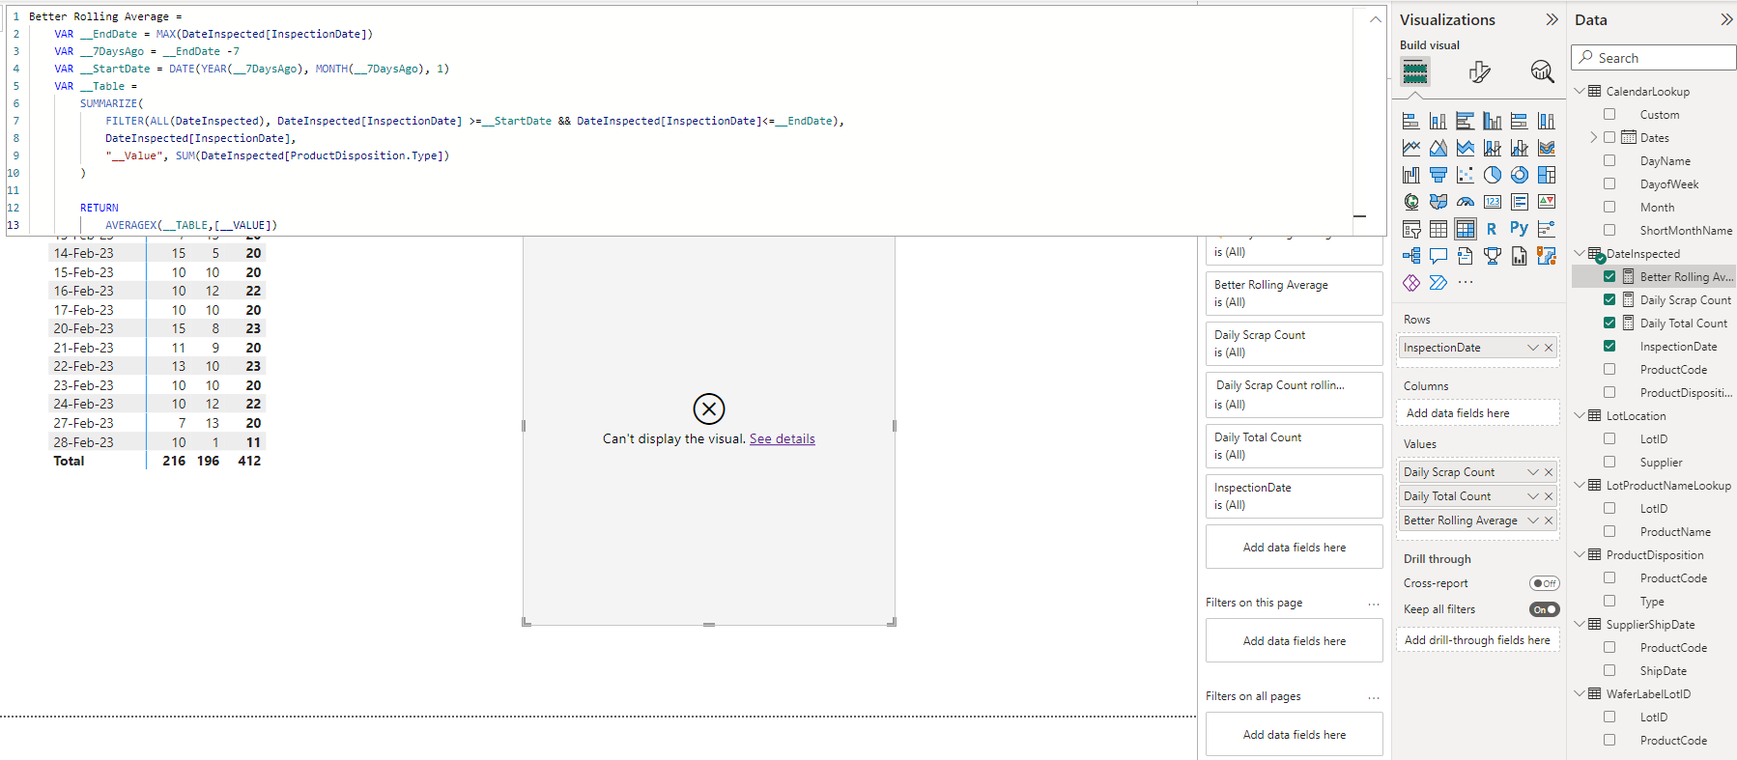Select the treemap visualization
Viewport: 1737px width, 760px height.
tap(1547, 175)
